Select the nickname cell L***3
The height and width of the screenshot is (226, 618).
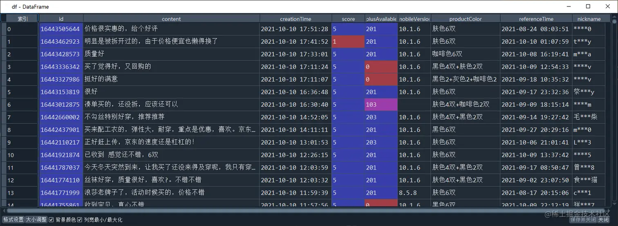[x=589, y=142]
